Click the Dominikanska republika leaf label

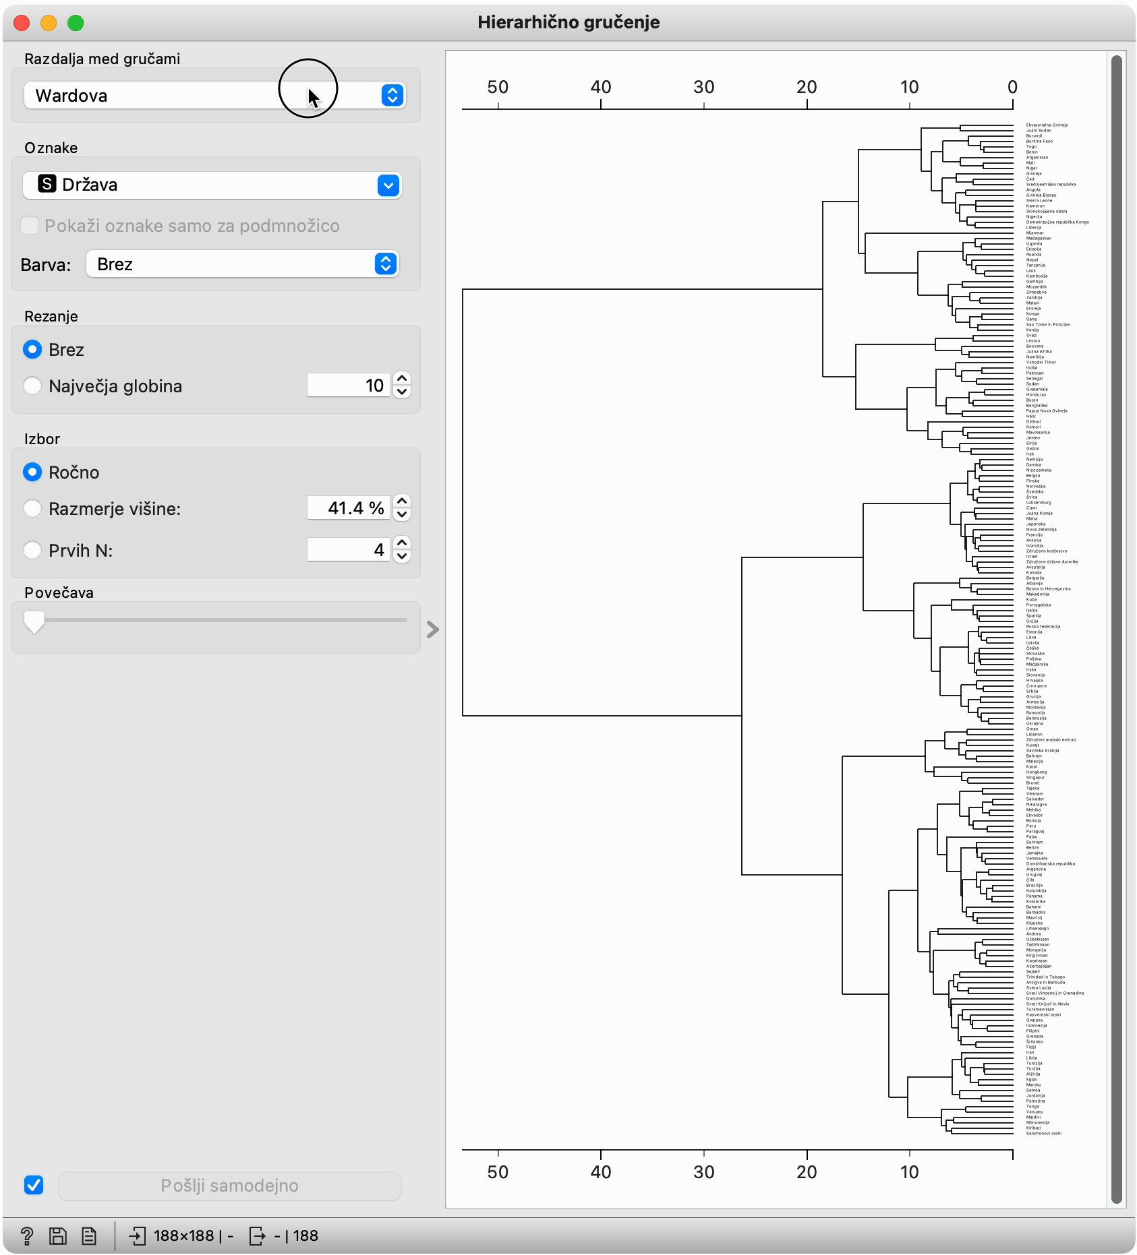1051,863
